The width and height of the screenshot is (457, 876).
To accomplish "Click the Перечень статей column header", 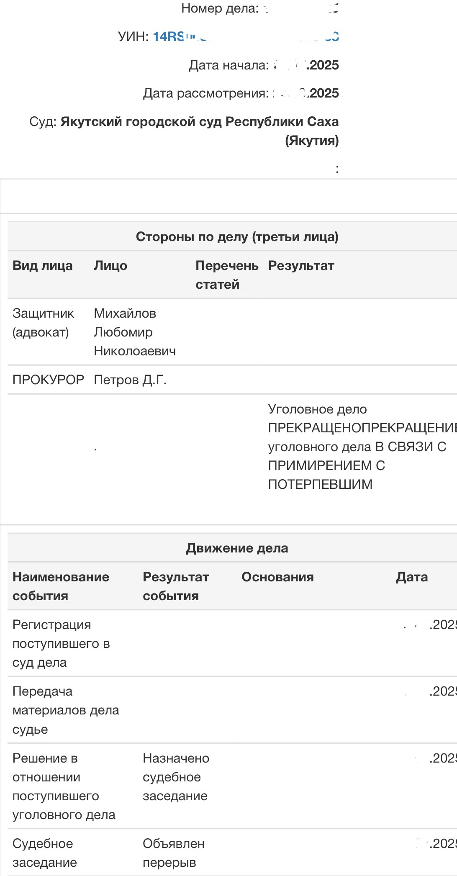I will (226, 275).
